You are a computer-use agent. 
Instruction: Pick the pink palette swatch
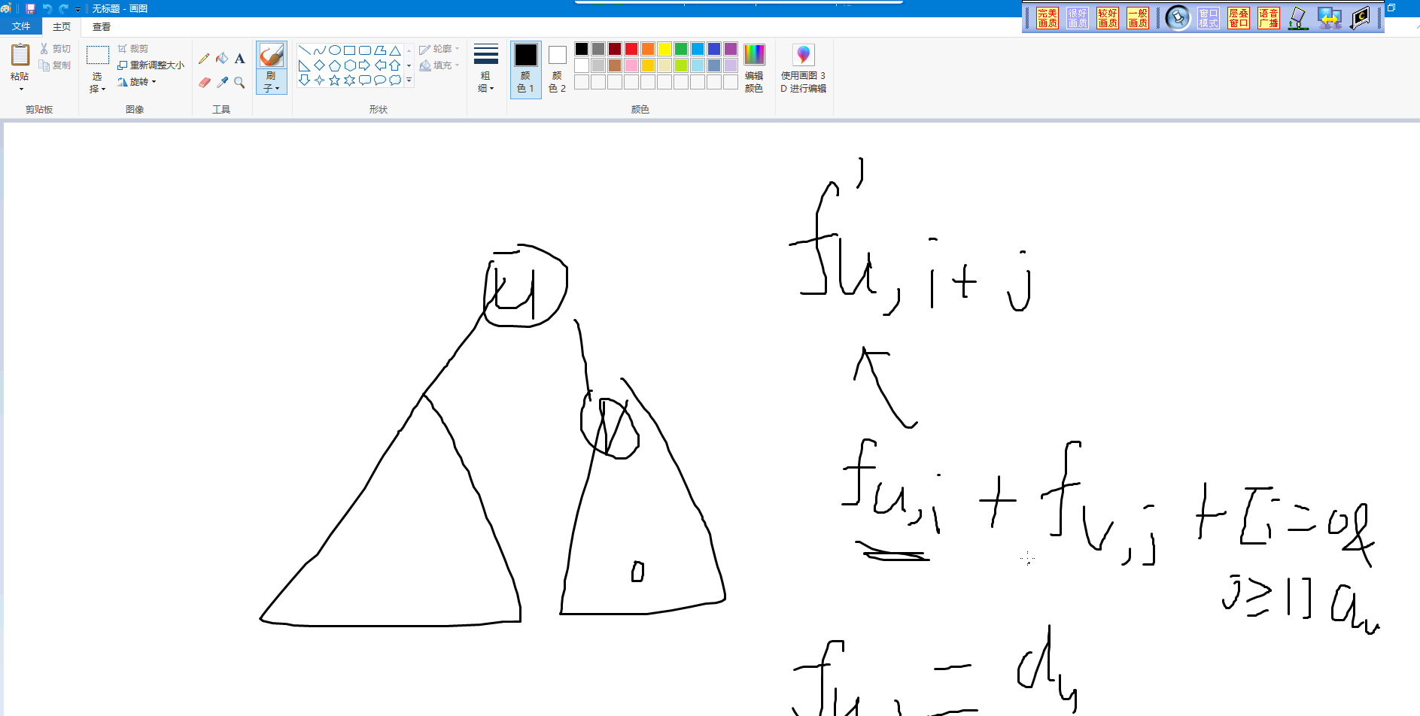pyautogui.click(x=631, y=65)
